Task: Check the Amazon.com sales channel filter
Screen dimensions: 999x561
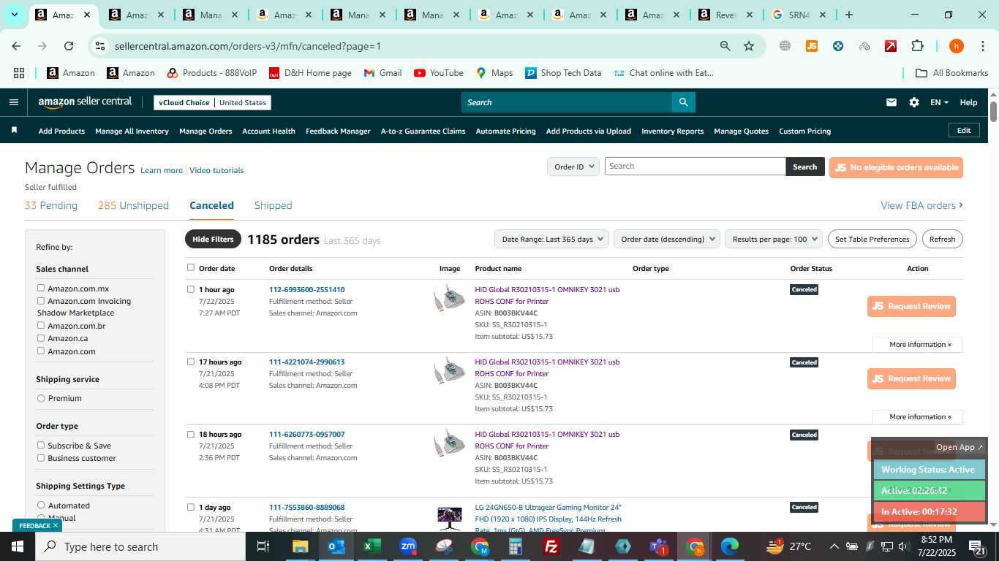Action: pyautogui.click(x=41, y=351)
